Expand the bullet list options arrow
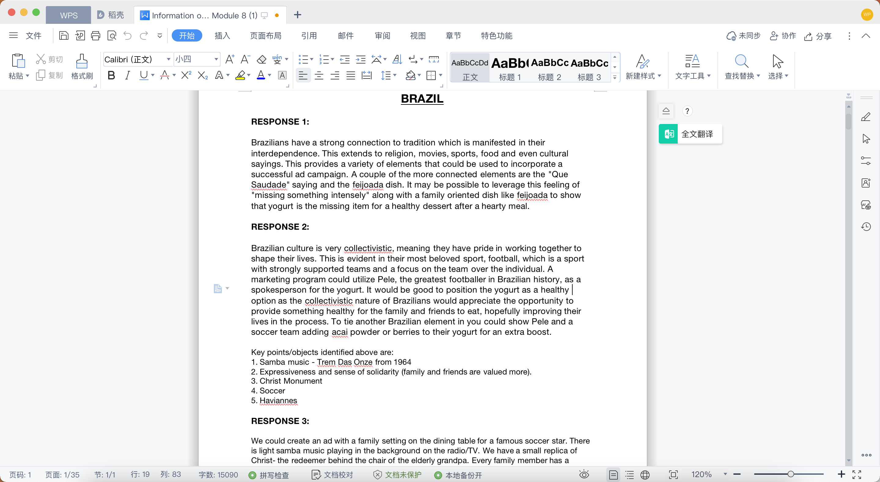Image resolution: width=880 pixels, height=482 pixels. tap(312, 60)
